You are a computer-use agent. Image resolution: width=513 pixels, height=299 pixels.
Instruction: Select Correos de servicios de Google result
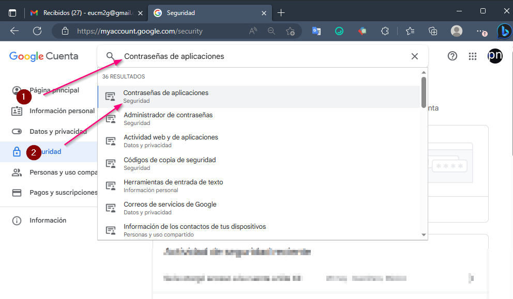(x=259, y=208)
